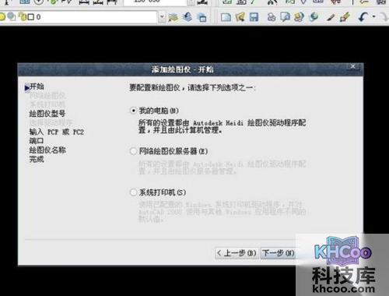Click the Layer Previous icon

pyautogui.click(x=187, y=17)
